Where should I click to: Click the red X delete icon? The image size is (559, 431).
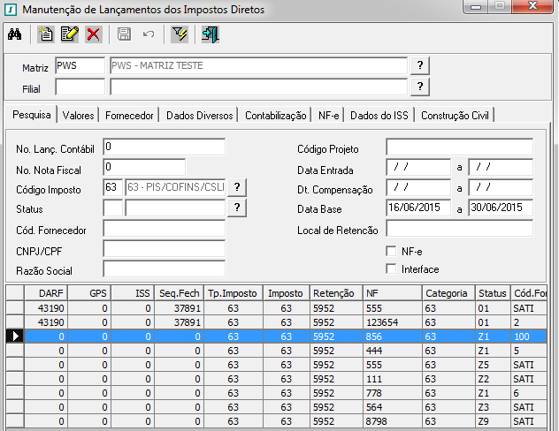[93, 34]
